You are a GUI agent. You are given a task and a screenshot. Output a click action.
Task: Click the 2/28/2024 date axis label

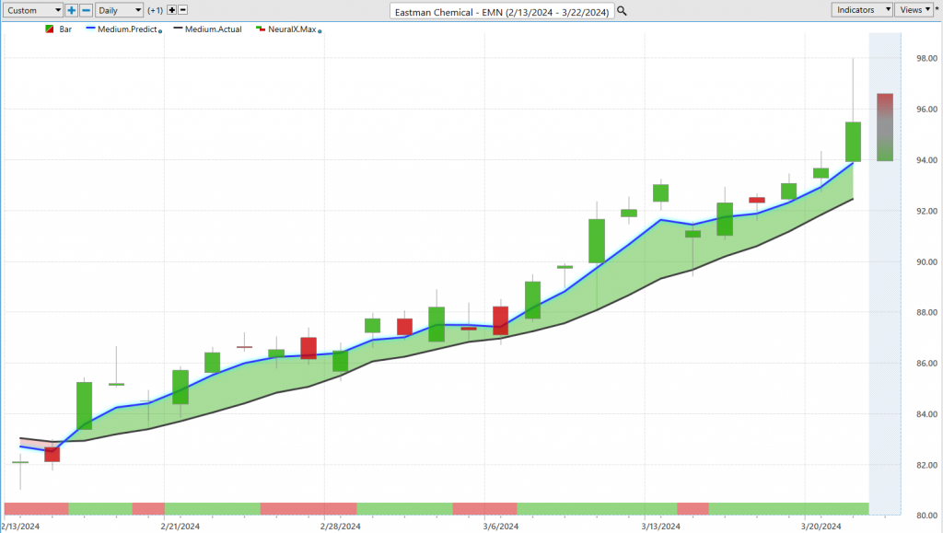[x=341, y=527]
